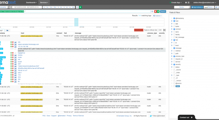Click the refresh icon in the time toolbar
This screenshot has height=120, width=219.
(x=77, y=7)
